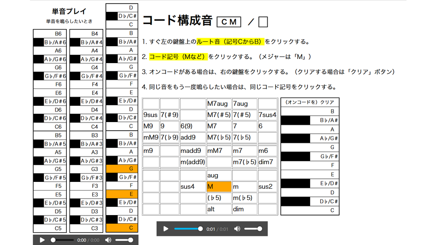
Task: Click the highlighted orange M chord cell
Action: coord(219,186)
